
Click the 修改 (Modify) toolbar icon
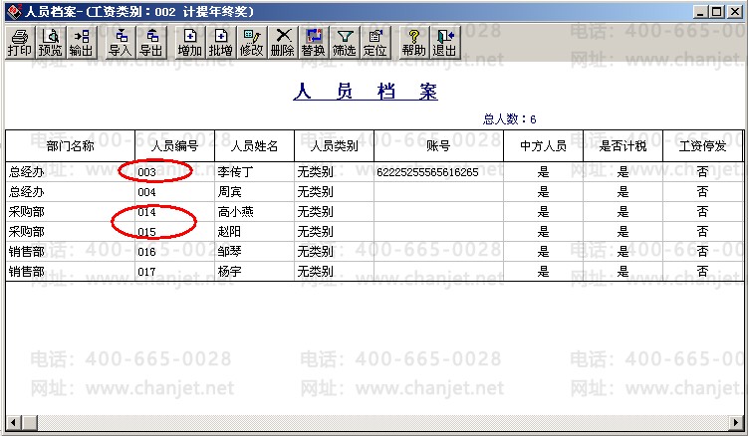click(x=251, y=43)
